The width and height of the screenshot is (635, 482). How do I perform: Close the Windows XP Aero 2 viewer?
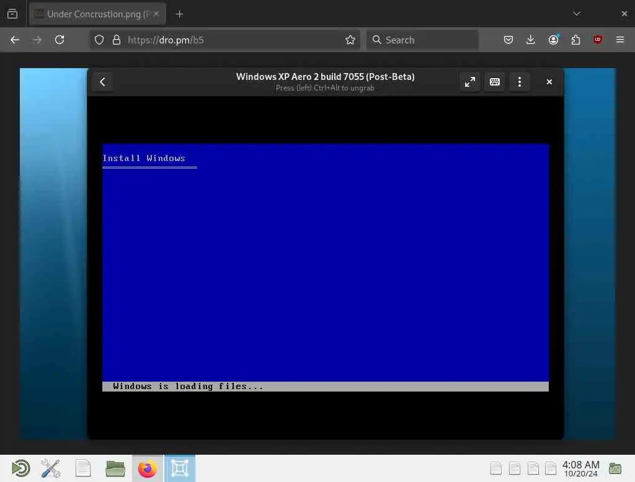point(549,82)
